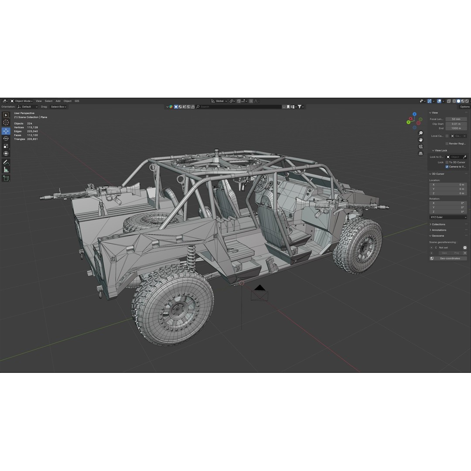Uncheck Camera to View option
The image size is (471, 471).
tap(447, 167)
